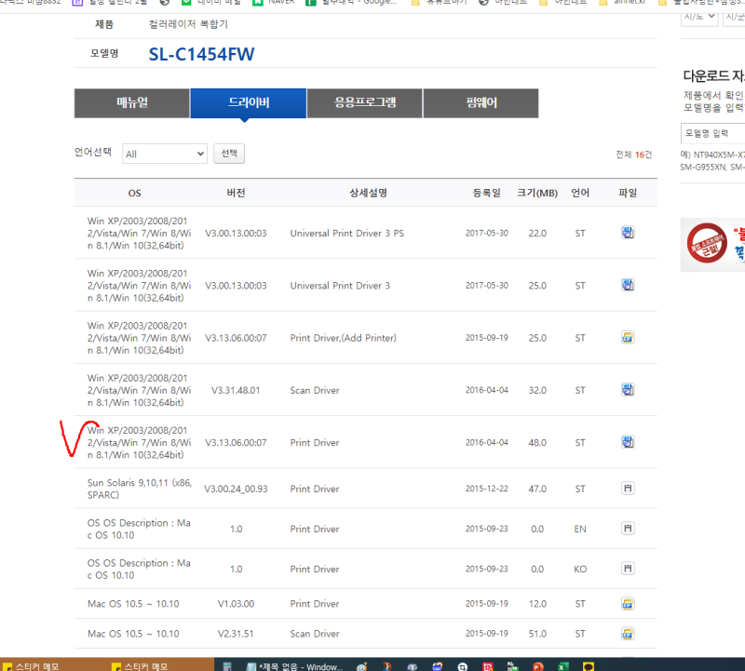
Task: Open the language selection dropdown showing All
Action: [x=164, y=153]
